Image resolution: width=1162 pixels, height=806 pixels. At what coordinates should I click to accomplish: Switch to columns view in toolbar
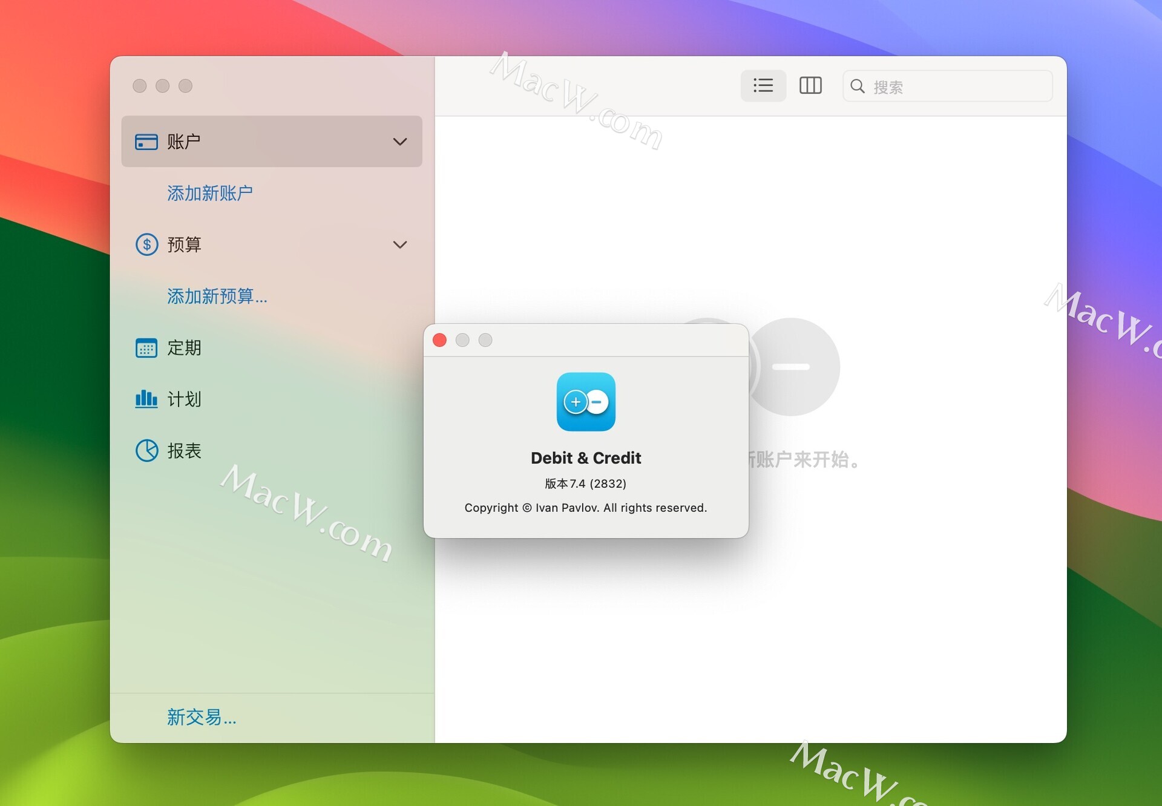(x=810, y=85)
